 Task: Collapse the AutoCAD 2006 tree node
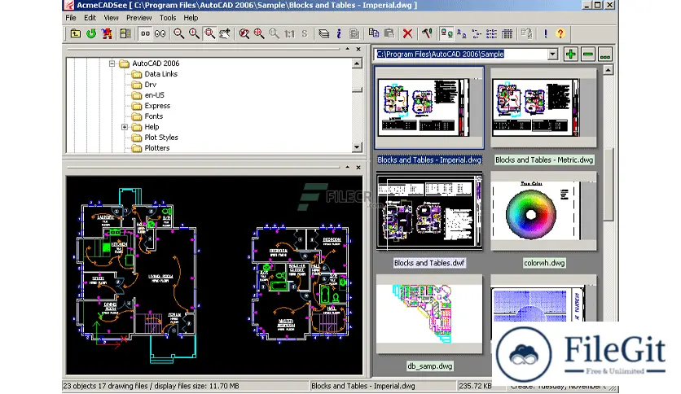point(112,63)
